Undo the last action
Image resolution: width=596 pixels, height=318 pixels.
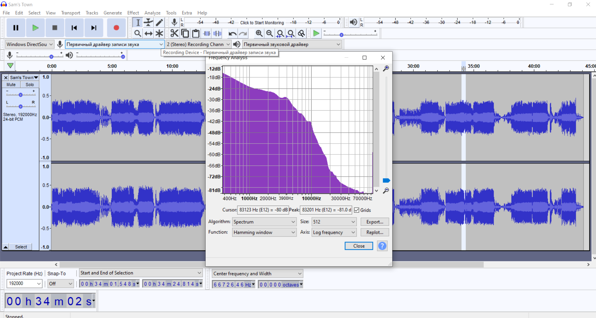pos(232,33)
